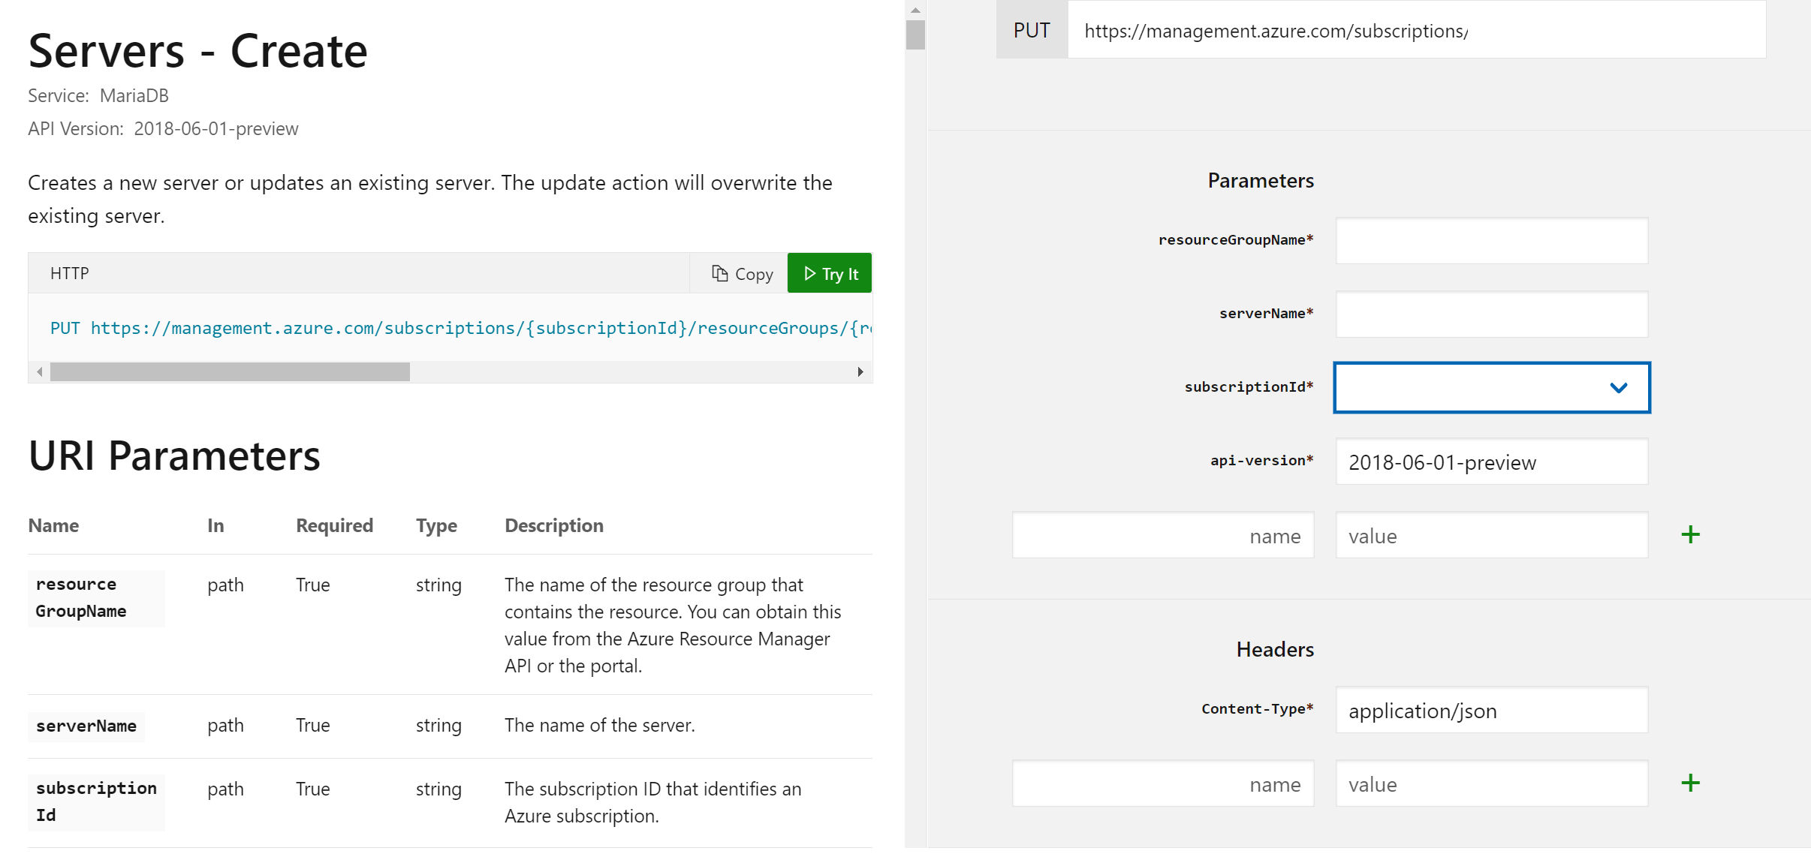The image size is (1811, 860).
Task: Click the left arrow of the code scrollbar
Action: (x=38, y=371)
